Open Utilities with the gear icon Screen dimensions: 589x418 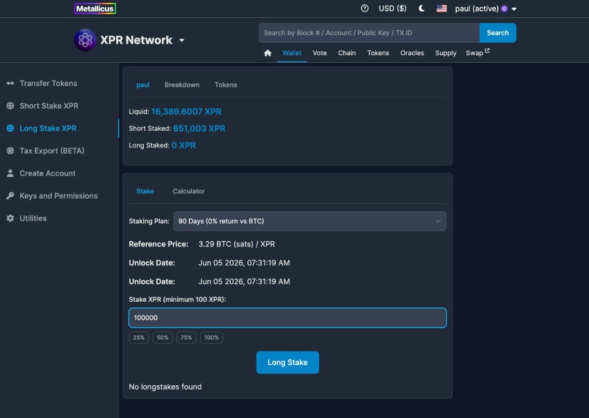pyautogui.click(x=10, y=218)
